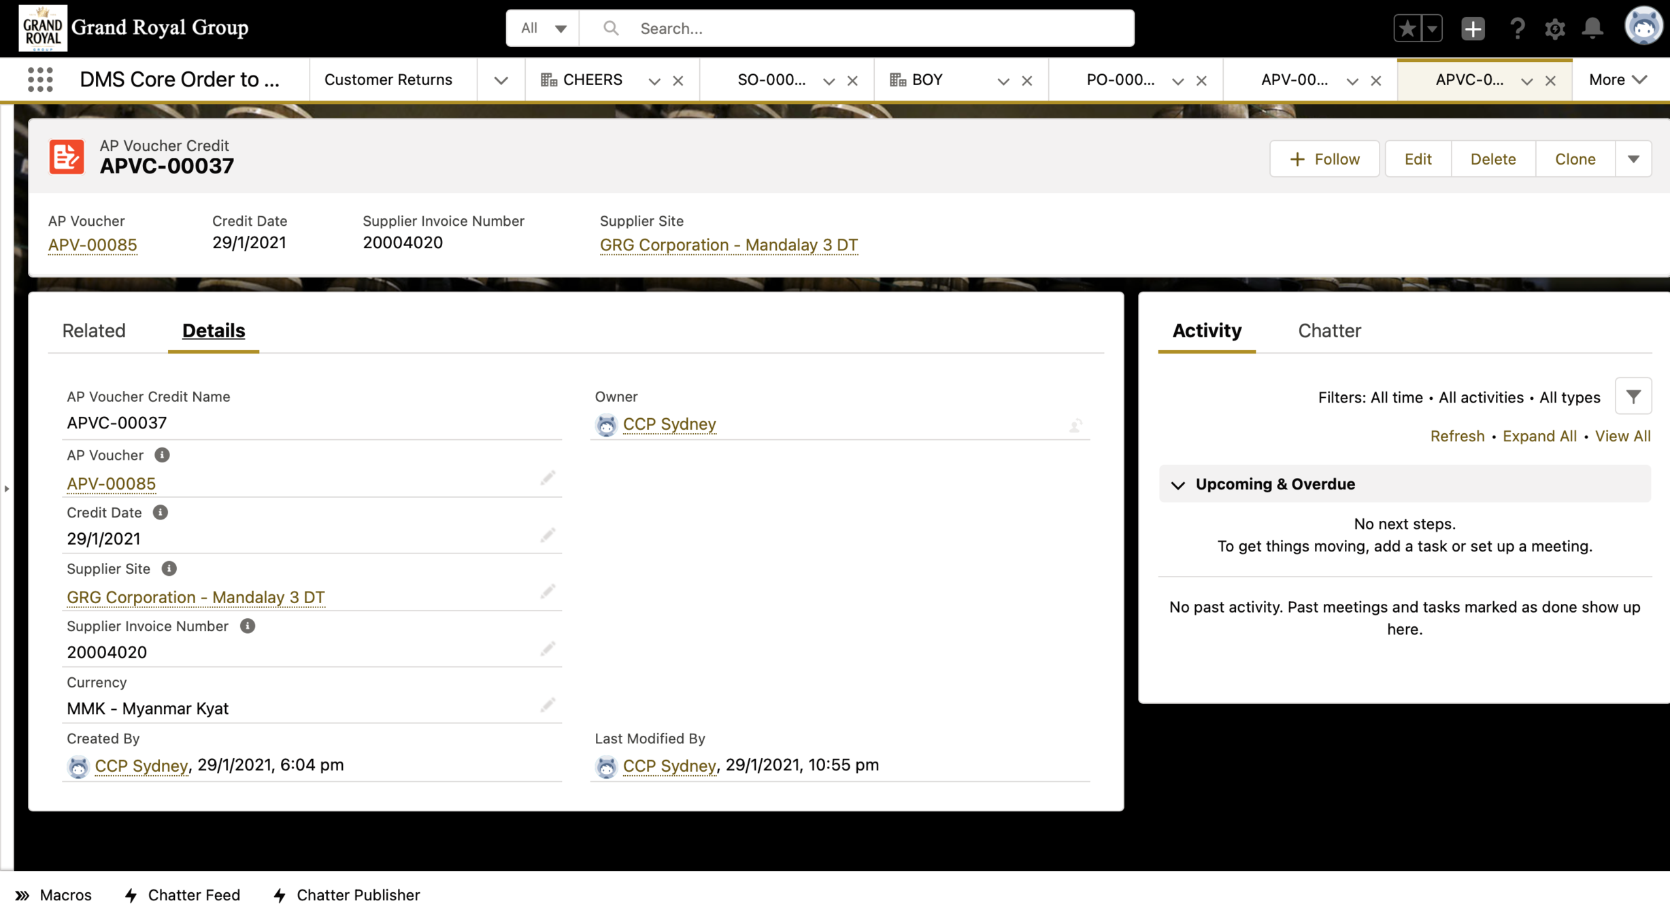Open more actions dropdown beside Clone

(1633, 159)
